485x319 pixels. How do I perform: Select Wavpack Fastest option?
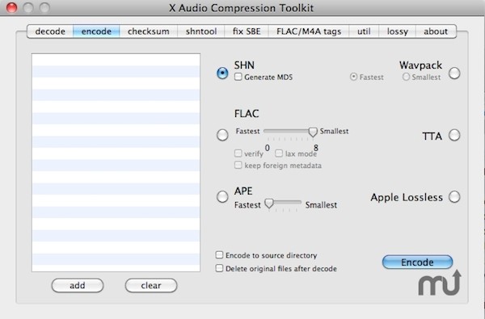click(353, 77)
